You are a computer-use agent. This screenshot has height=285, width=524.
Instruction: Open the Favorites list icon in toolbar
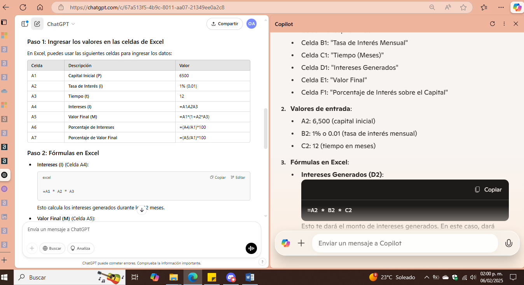[x=484, y=7]
